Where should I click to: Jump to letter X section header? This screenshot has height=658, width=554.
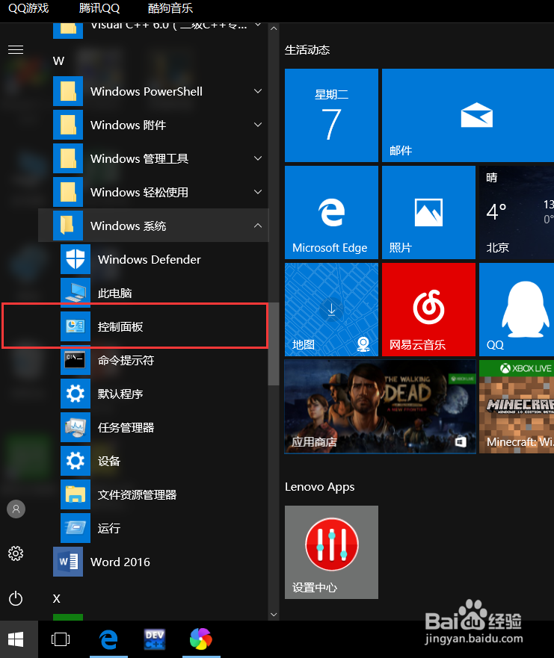(x=57, y=598)
